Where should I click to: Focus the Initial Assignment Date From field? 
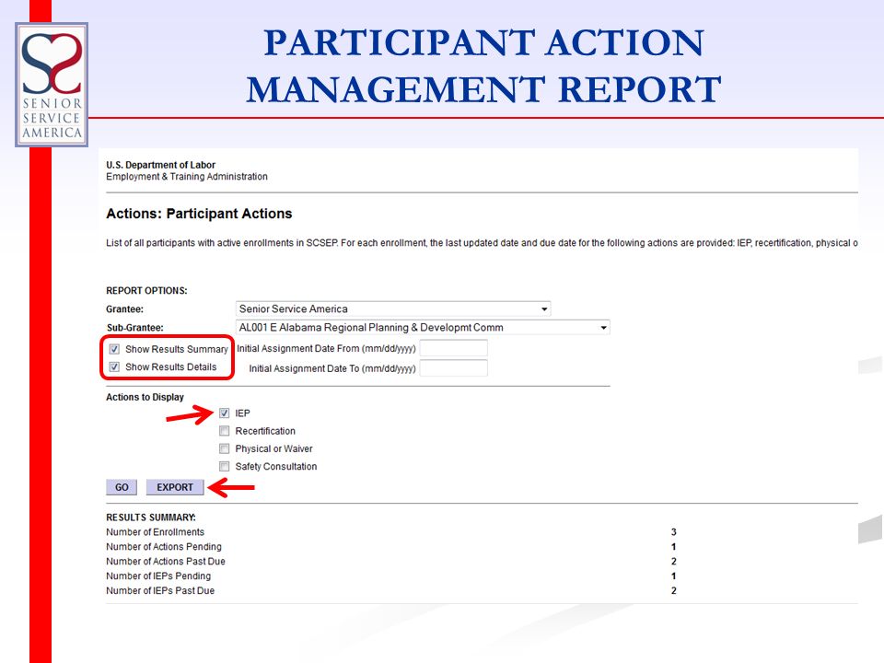tap(454, 348)
